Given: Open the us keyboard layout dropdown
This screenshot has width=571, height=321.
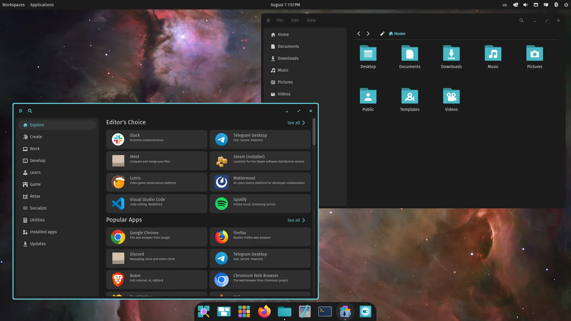Looking at the screenshot, I should click(x=504, y=5).
